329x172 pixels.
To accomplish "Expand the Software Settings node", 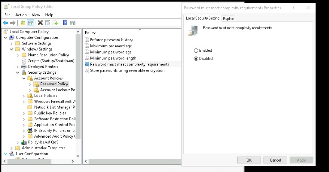I will (x=12, y=43).
